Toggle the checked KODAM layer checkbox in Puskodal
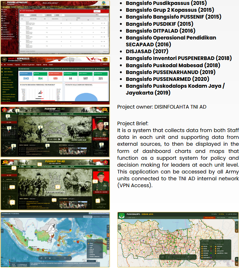The width and height of the screenshot is (239, 268). click(x=88, y=244)
